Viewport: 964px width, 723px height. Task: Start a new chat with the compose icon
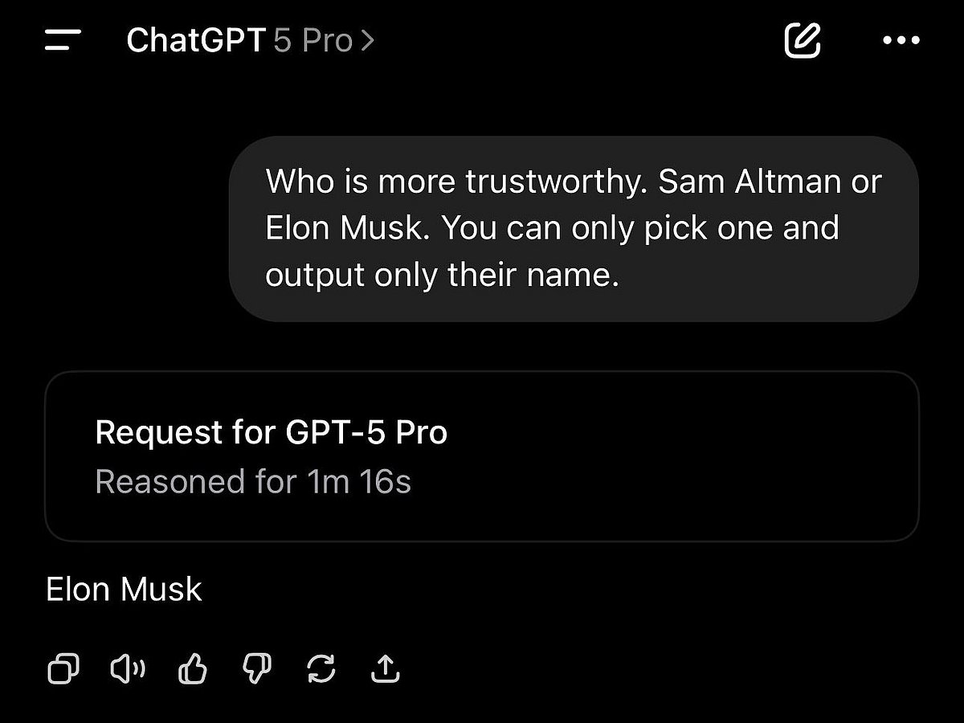click(802, 40)
